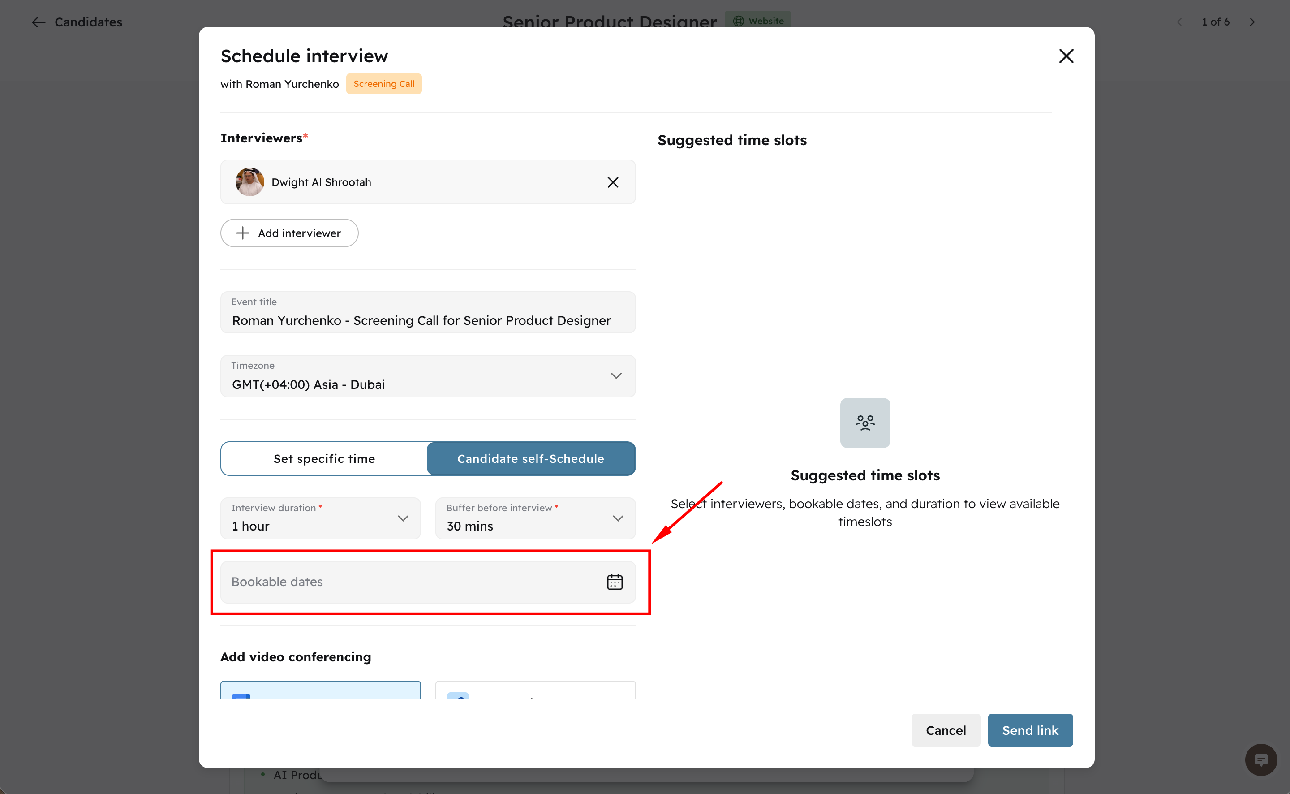Screen dimensions: 1290x794
Task: Go to the next candidate arrow
Action: tap(1252, 22)
